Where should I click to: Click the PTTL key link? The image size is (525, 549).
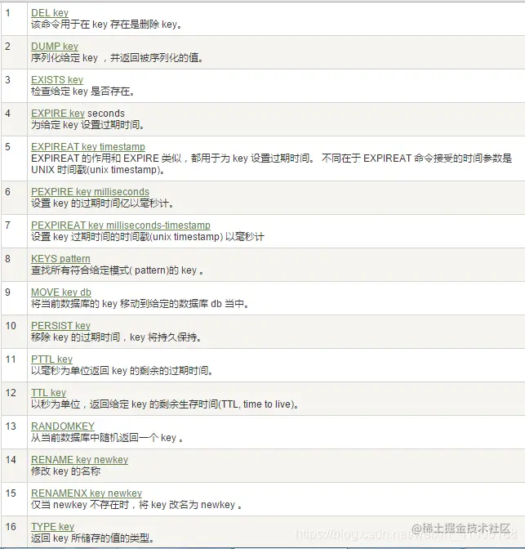[x=51, y=359]
